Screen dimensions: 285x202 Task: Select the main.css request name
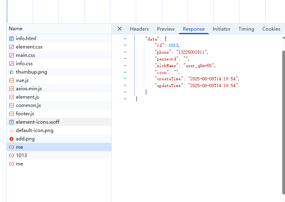pos(25,55)
